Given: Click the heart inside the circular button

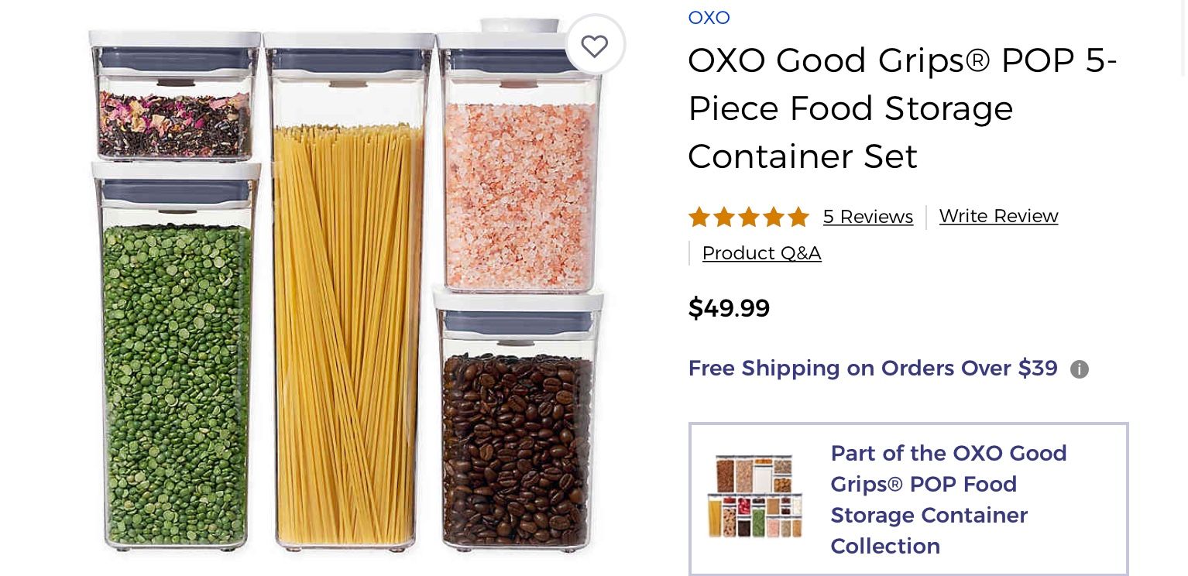Looking at the screenshot, I should [595, 45].
